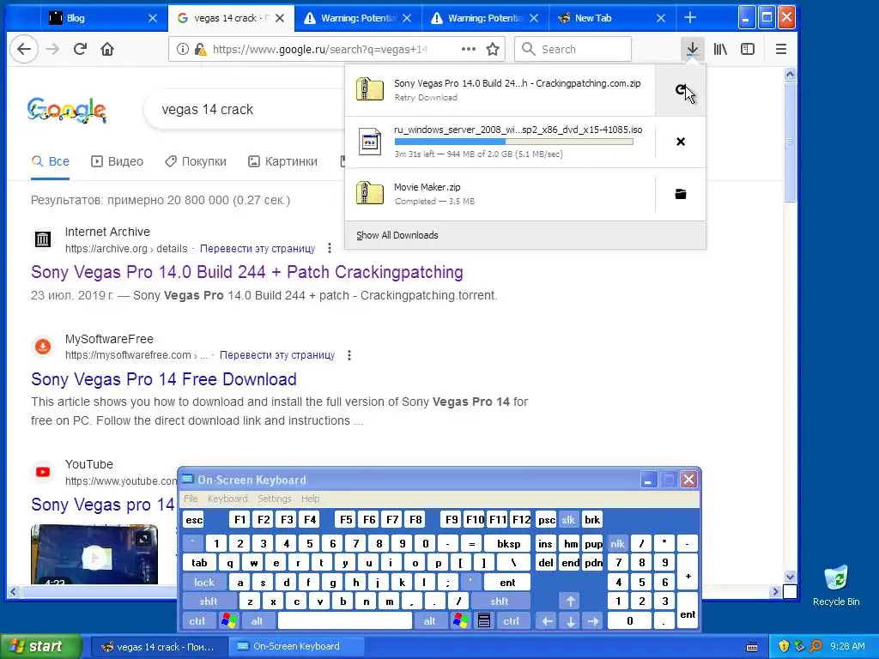The image size is (879, 659).
Task: Select the Видео search filter
Action: click(x=117, y=161)
